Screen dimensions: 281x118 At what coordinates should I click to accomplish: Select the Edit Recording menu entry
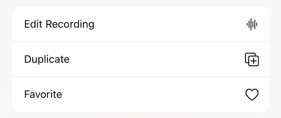click(140, 24)
